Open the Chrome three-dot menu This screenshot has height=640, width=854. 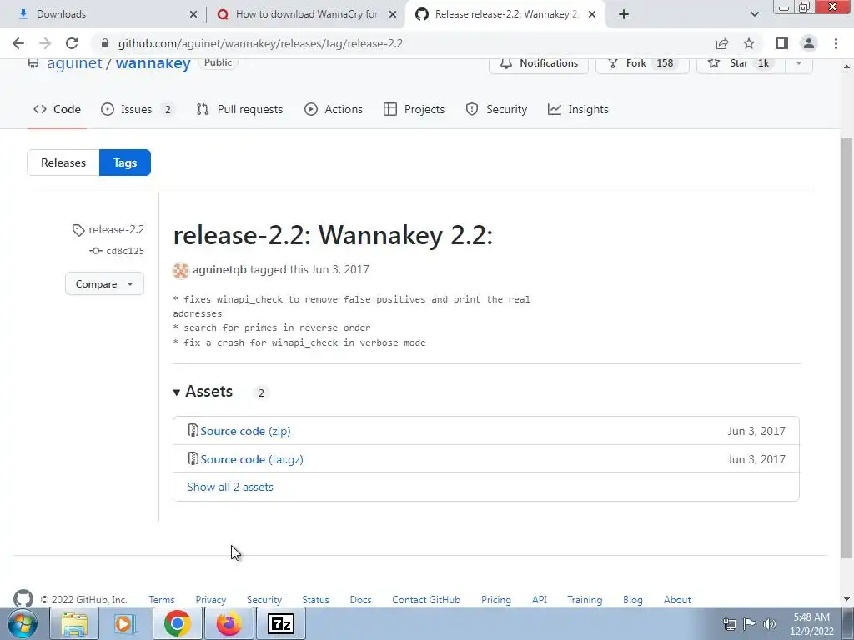(x=836, y=43)
